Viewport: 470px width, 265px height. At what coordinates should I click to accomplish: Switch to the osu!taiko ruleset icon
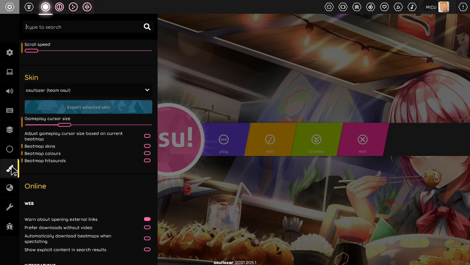[x=59, y=7]
